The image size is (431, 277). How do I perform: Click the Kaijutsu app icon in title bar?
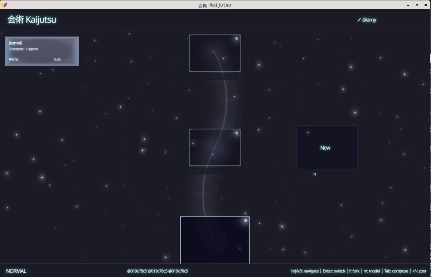pyautogui.click(x=4, y=5)
